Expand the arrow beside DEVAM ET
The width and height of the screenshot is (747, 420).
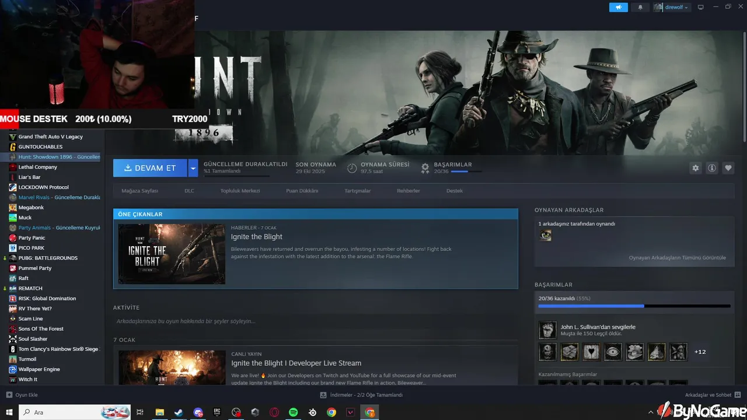pos(193,168)
